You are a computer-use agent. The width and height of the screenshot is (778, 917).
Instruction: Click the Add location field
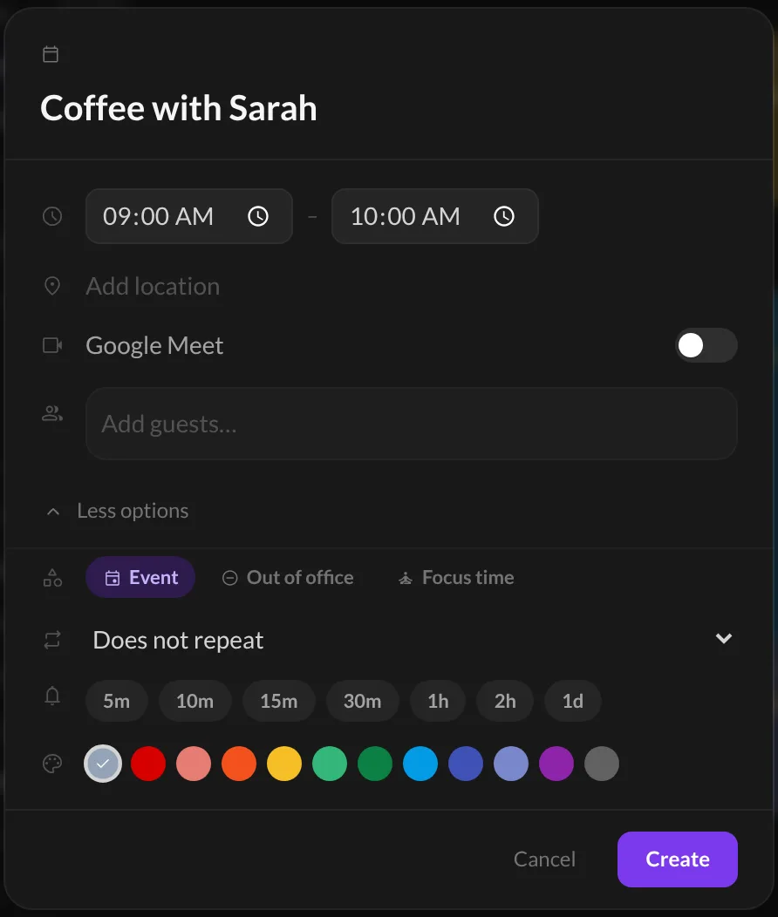(x=411, y=286)
